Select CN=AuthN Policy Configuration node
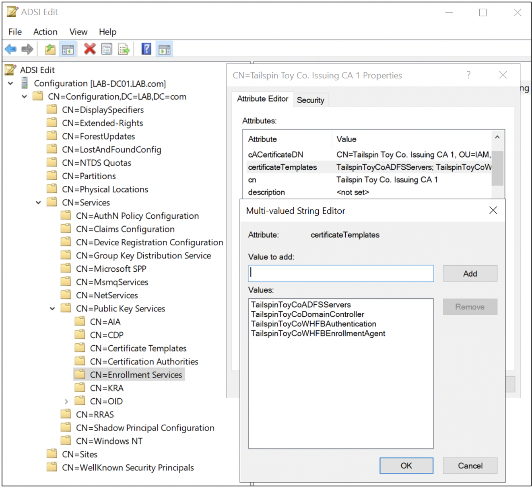This screenshot has width=532, height=488. 137,216
